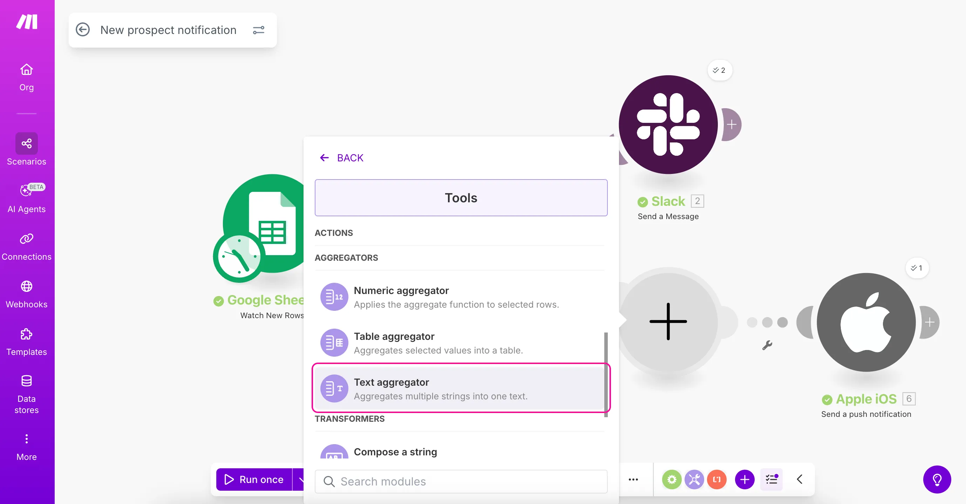Show More sidebar options

[x=26, y=447]
